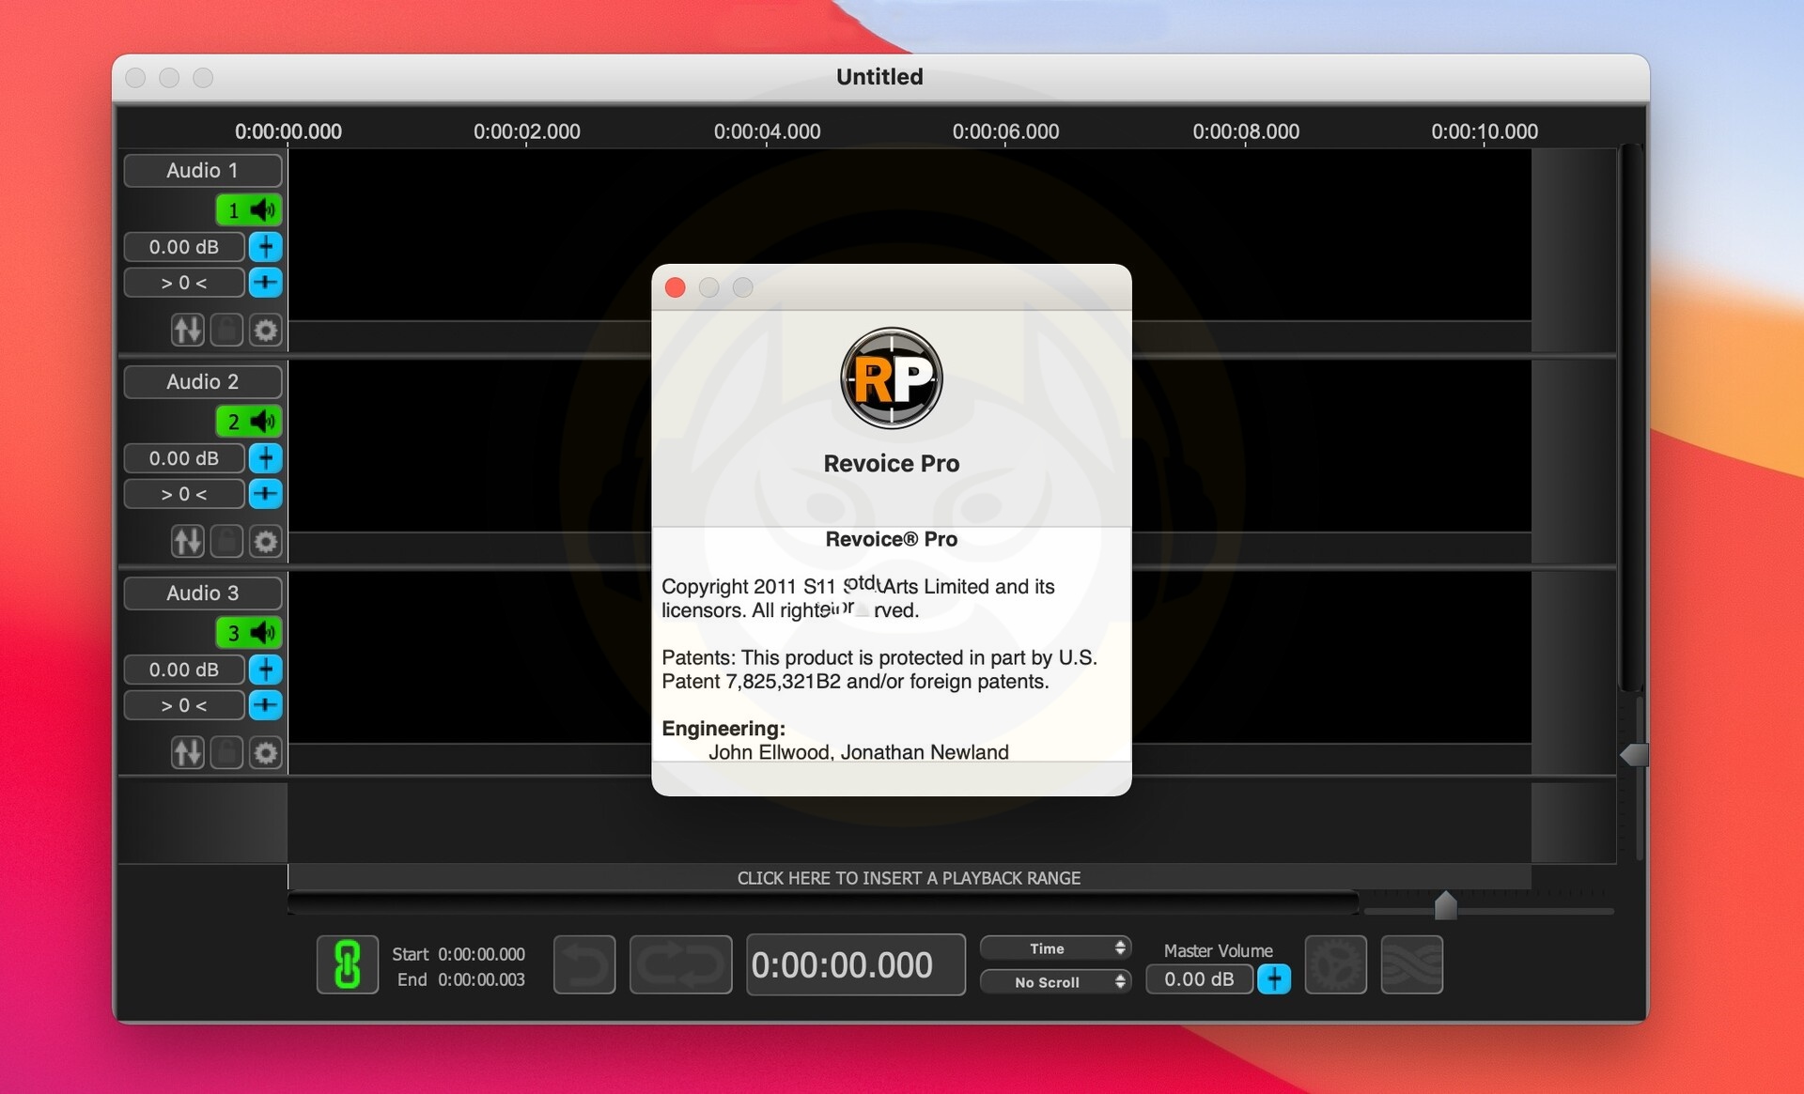1804x1094 pixels.
Task: Click Audio 2 pan field showing > 0 <
Action: (x=184, y=494)
